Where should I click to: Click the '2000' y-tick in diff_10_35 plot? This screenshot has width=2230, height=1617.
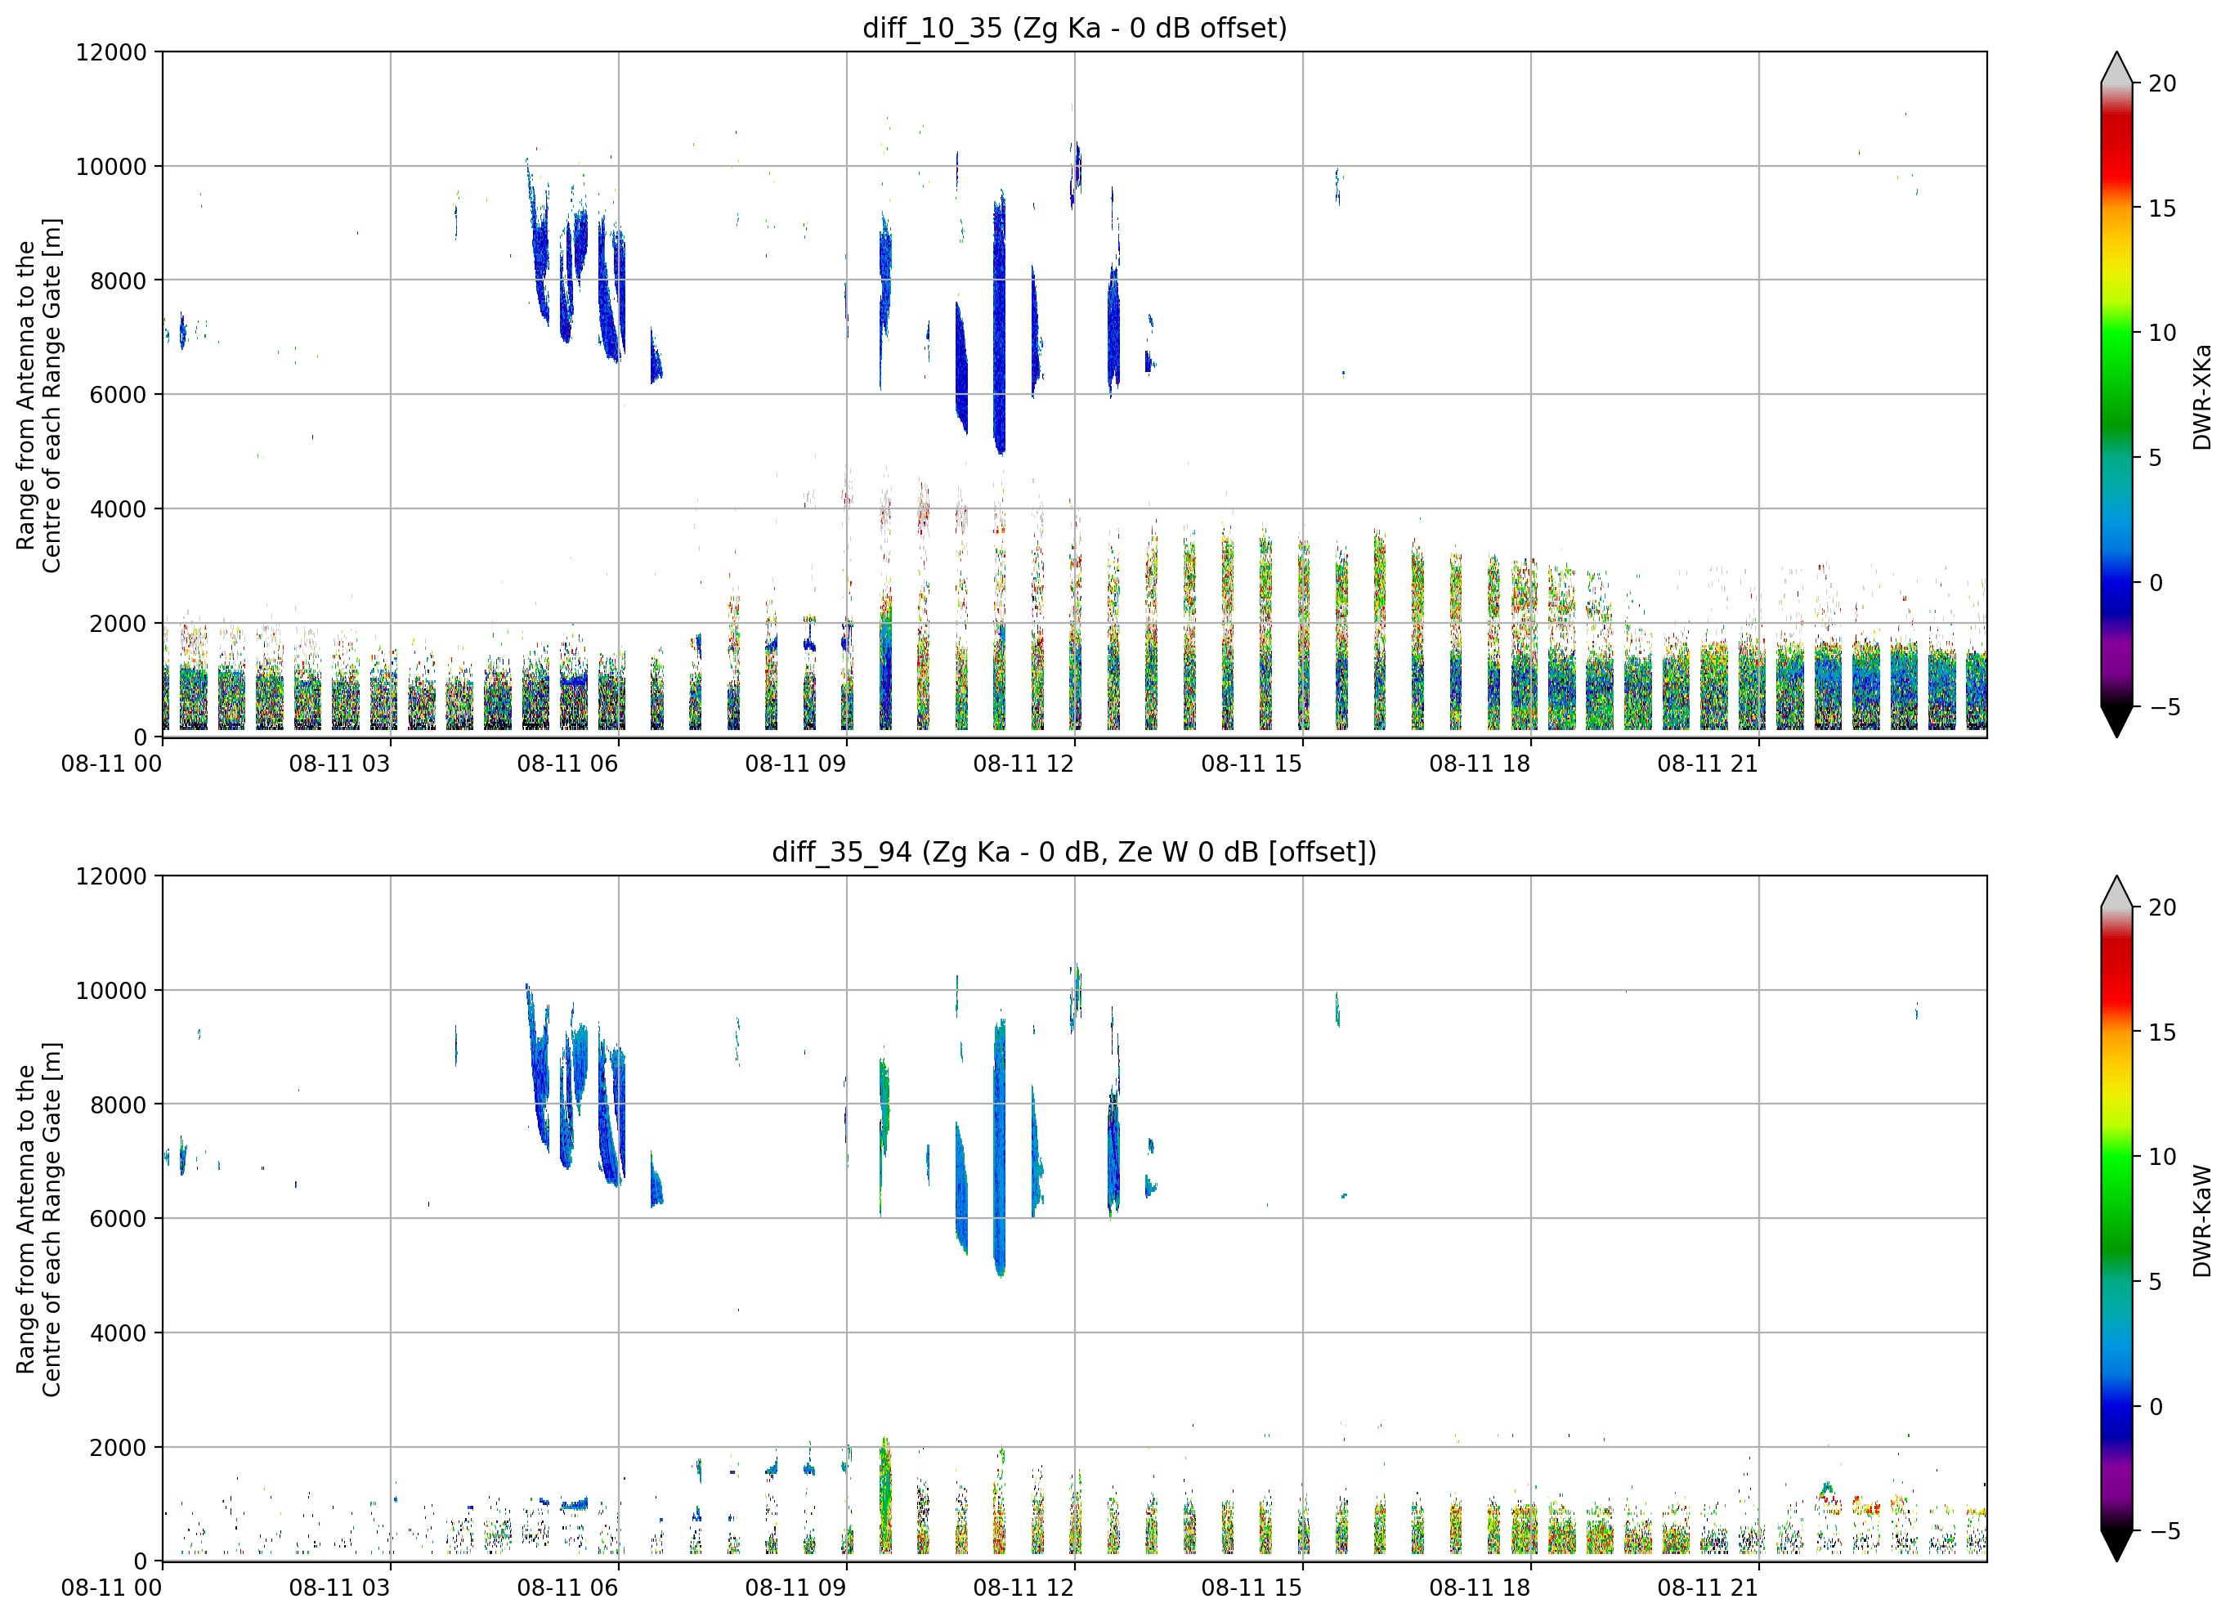[118, 624]
